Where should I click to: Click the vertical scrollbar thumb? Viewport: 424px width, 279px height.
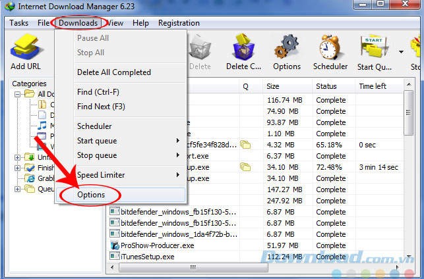409,113
